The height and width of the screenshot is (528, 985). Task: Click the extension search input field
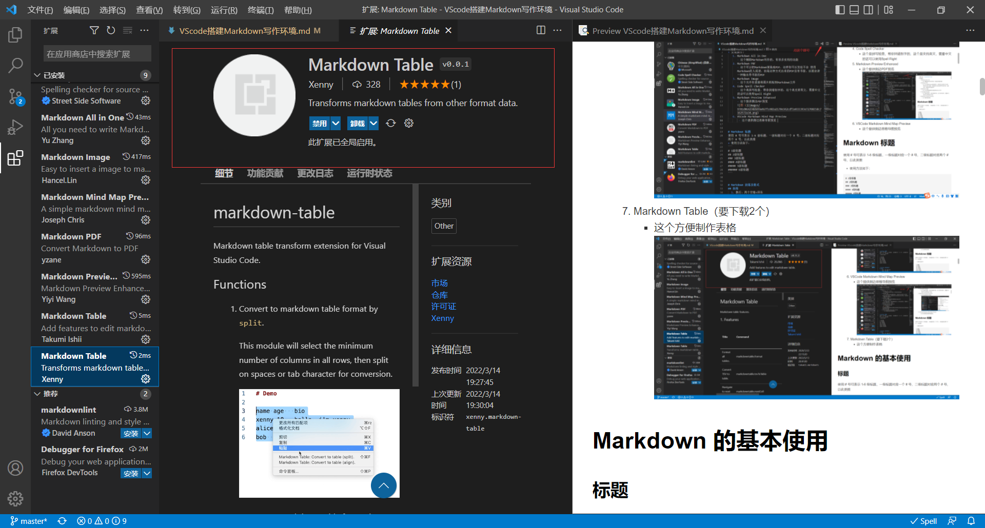97,54
